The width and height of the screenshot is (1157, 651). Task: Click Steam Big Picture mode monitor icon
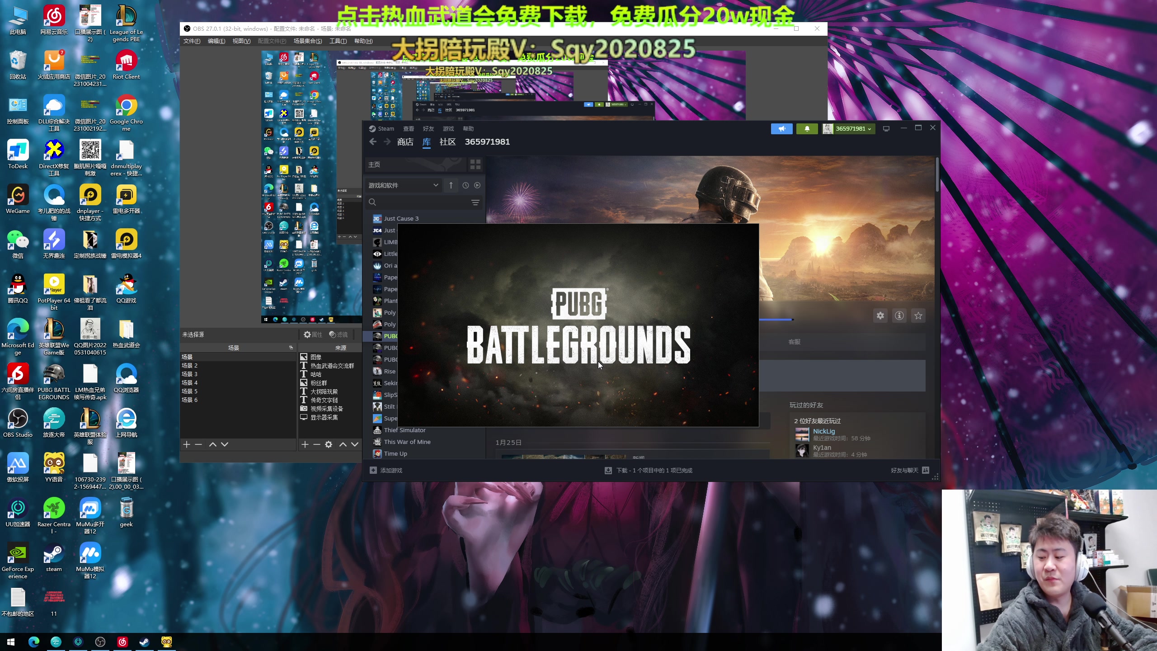coord(886,129)
